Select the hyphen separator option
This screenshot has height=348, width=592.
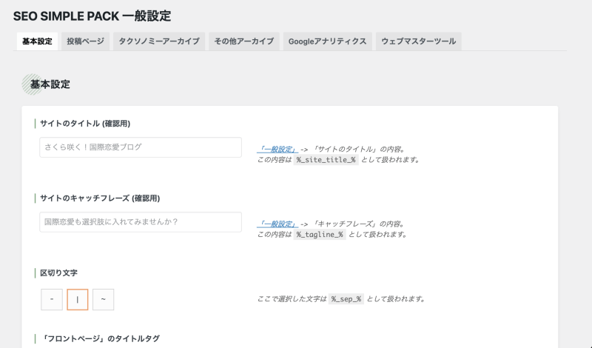(52, 300)
